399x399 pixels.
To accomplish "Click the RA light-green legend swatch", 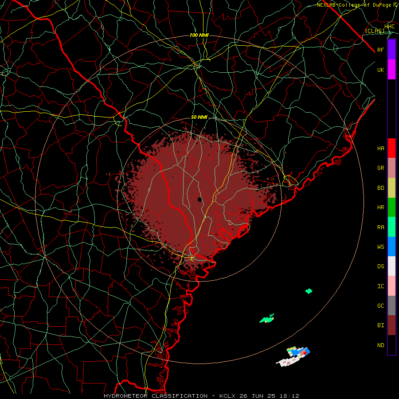I will pos(391,227).
